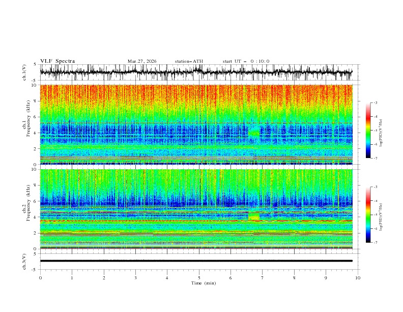This screenshot has width=403, height=312.
Task: Click the green burst in the ch.1 spectrogram
Action: tap(254, 132)
